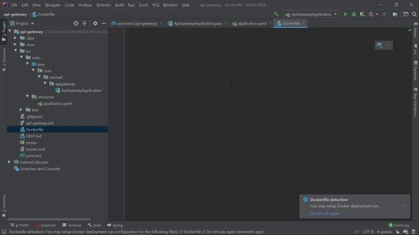The height and width of the screenshot is (235, 419).
Task: Open the Event Log
Action: point(399,225)
